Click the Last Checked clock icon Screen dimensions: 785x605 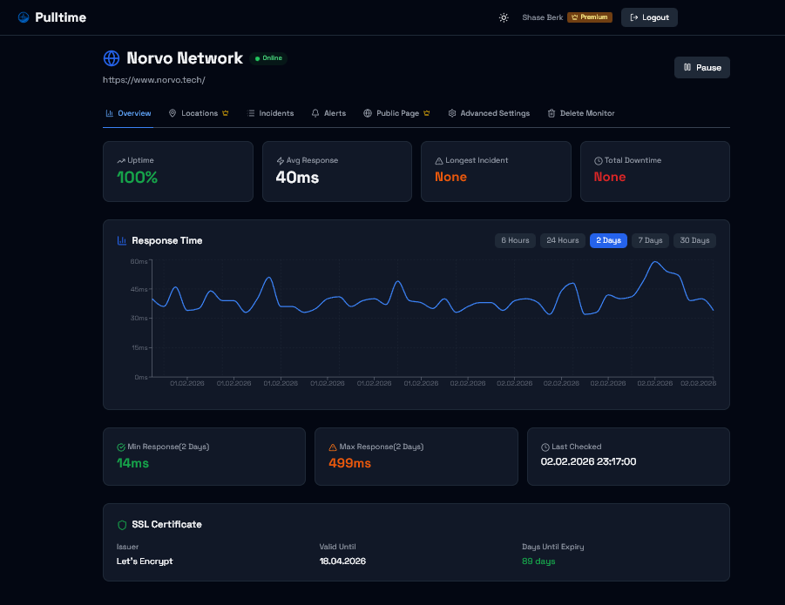[x=545, y=447]
